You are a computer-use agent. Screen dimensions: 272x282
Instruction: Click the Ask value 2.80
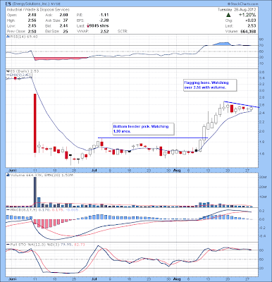click(x=63, y=15)
